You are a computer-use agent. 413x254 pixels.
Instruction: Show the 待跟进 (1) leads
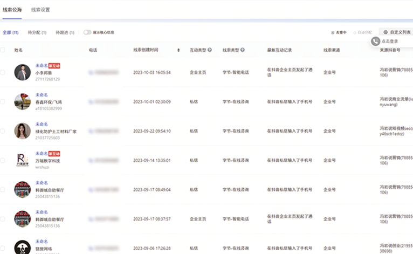click(x=65, y=32)
